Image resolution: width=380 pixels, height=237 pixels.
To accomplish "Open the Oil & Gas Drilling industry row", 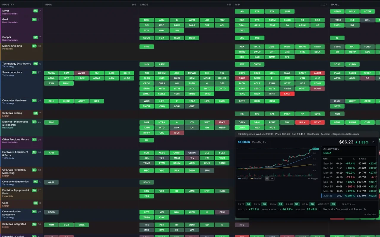I will (x=21, y=114).
